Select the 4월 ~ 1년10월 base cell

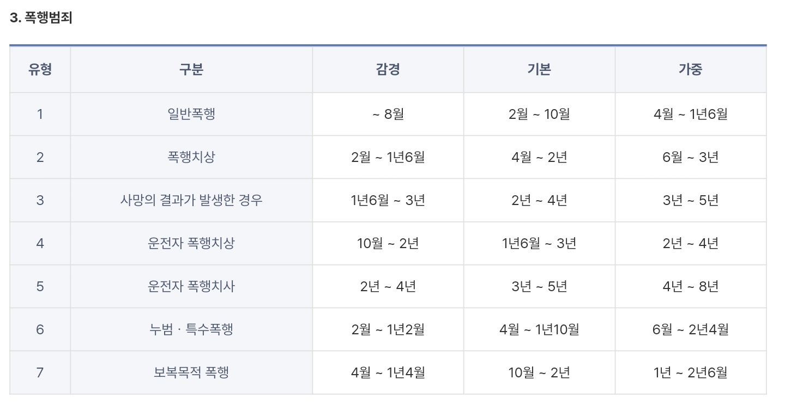tap(539, 329)
